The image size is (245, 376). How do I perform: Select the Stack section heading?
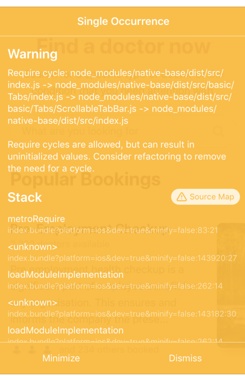(24, 197)
